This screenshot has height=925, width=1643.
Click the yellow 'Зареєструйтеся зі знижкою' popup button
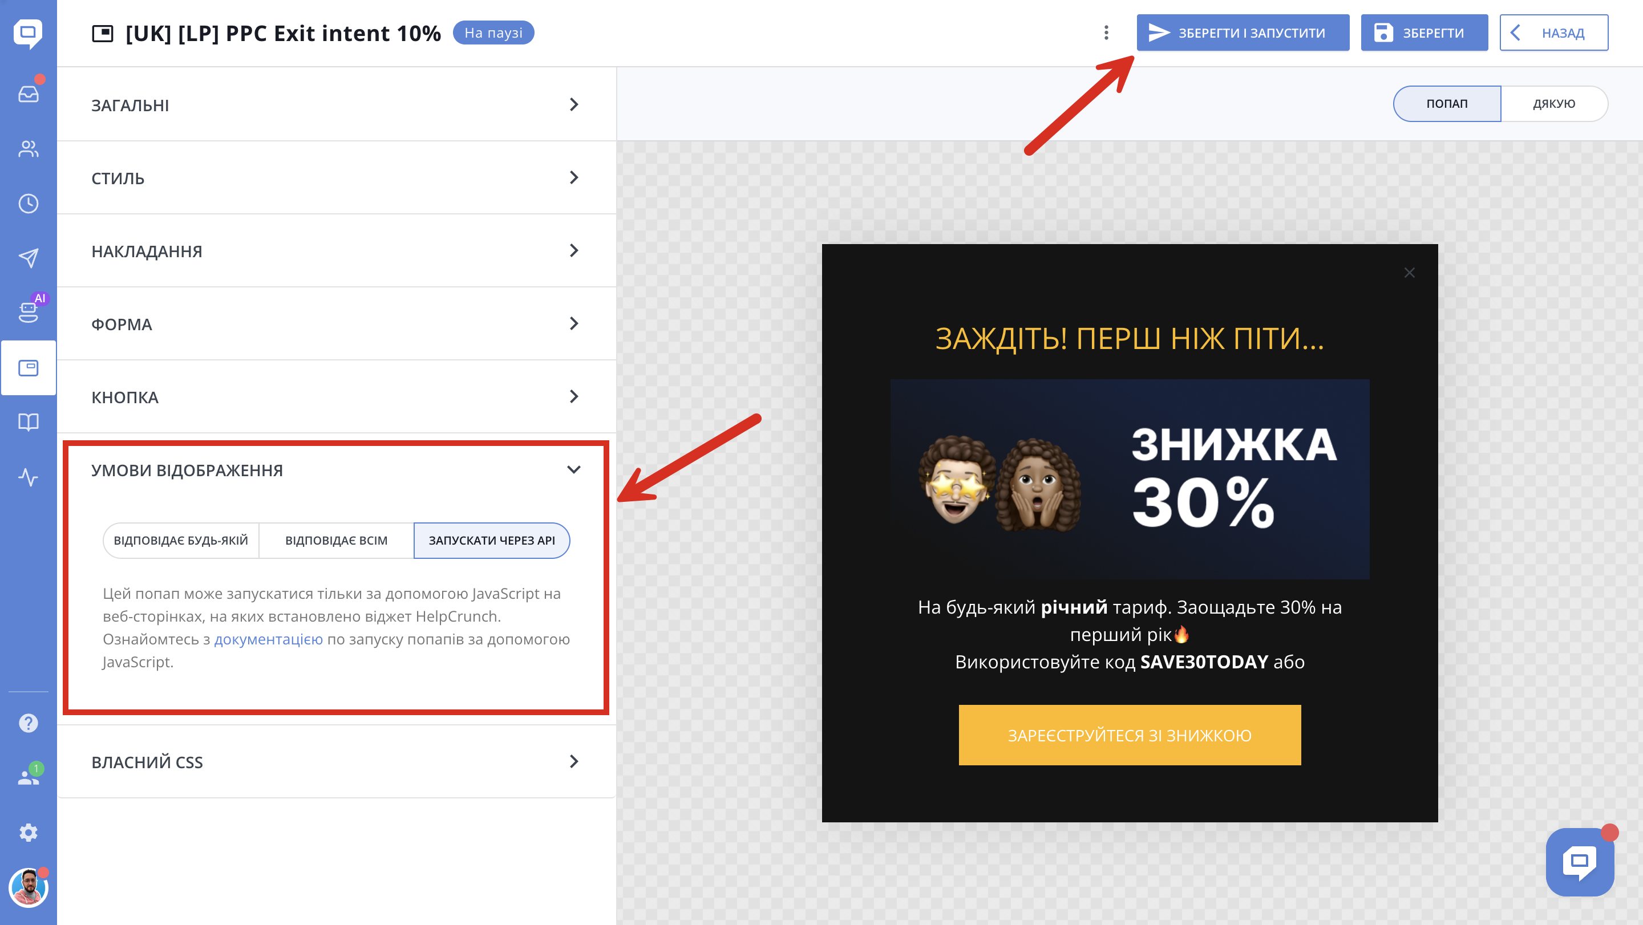[1129, 735]
